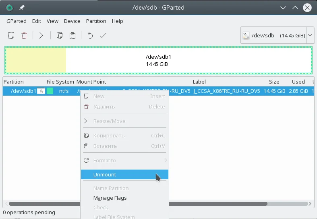The image size is (317, 219).
Task: Choose Unmount from the context menu
Action: coord(124,174)
